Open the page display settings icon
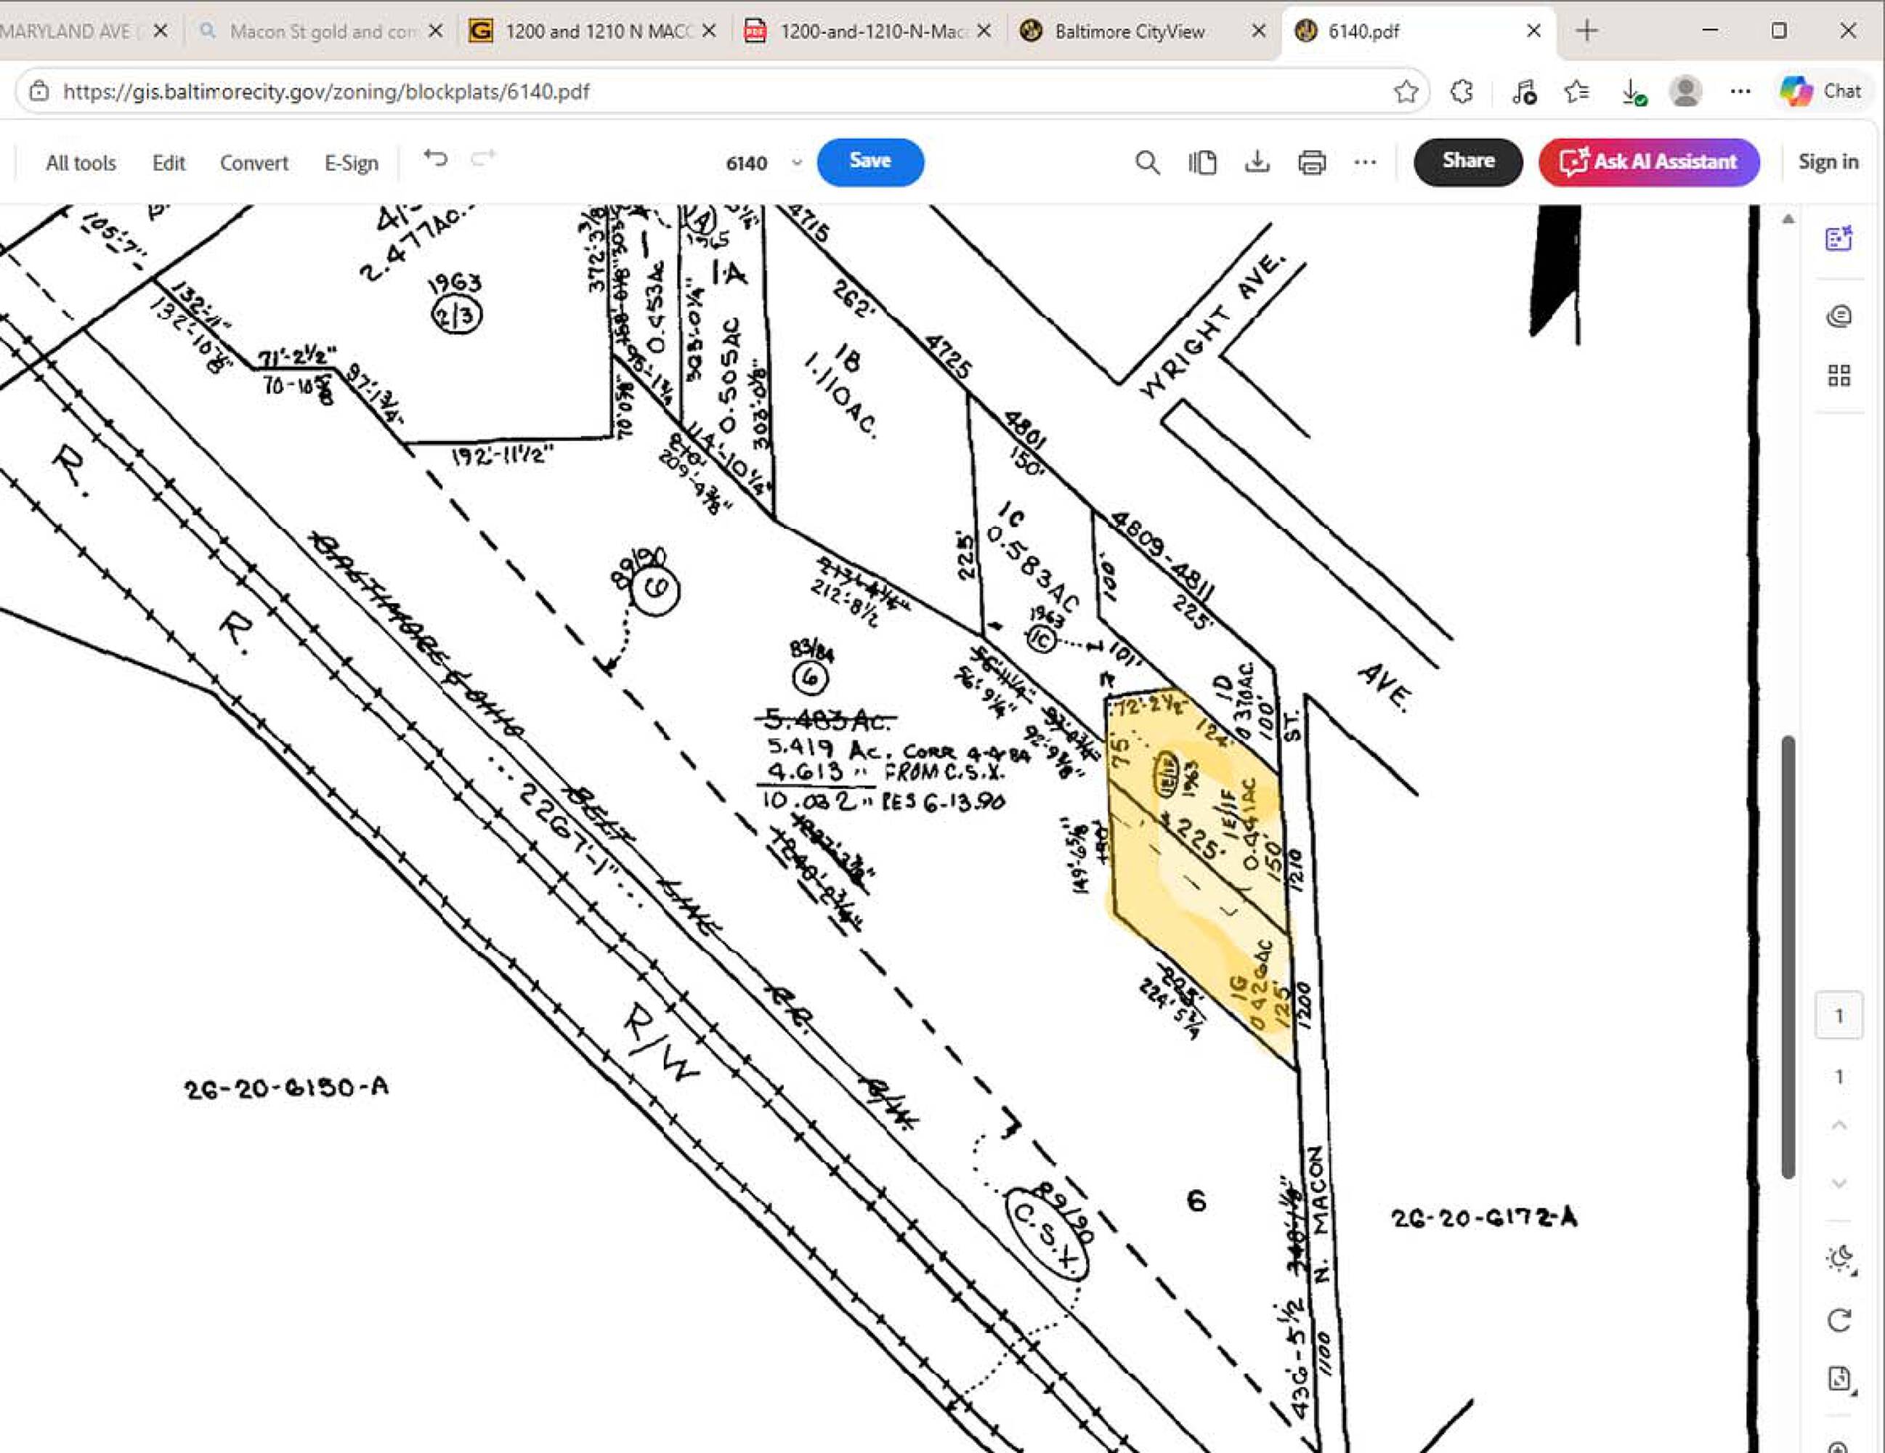Screen dimensions: 1885x1453 [x=1839, y=1379]
